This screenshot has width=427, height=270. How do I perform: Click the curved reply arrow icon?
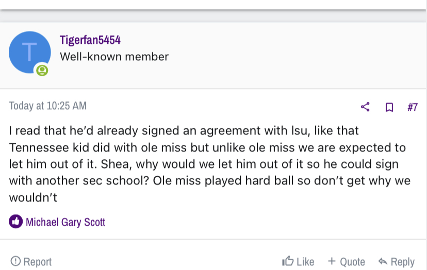(383, 262)
